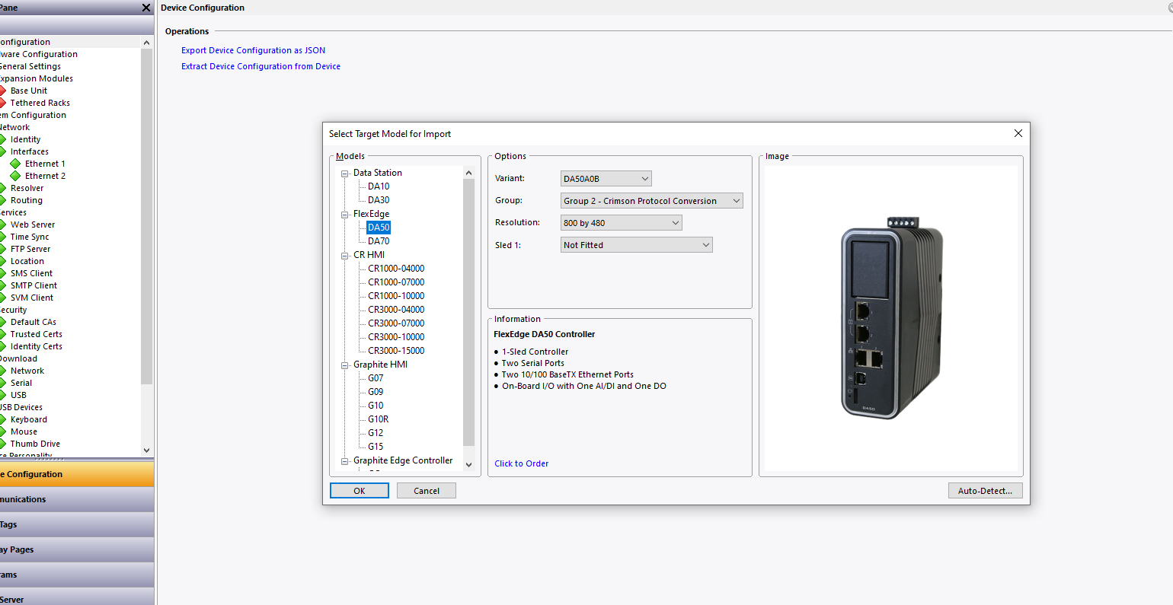Select Resolver in the navigation tree
1173x605 pixels.
click(27, 188)
